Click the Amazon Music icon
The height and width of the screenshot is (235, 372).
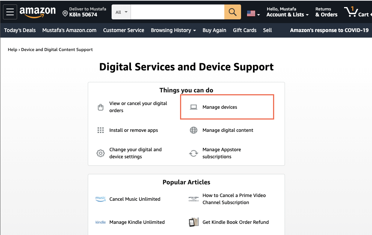100,199
